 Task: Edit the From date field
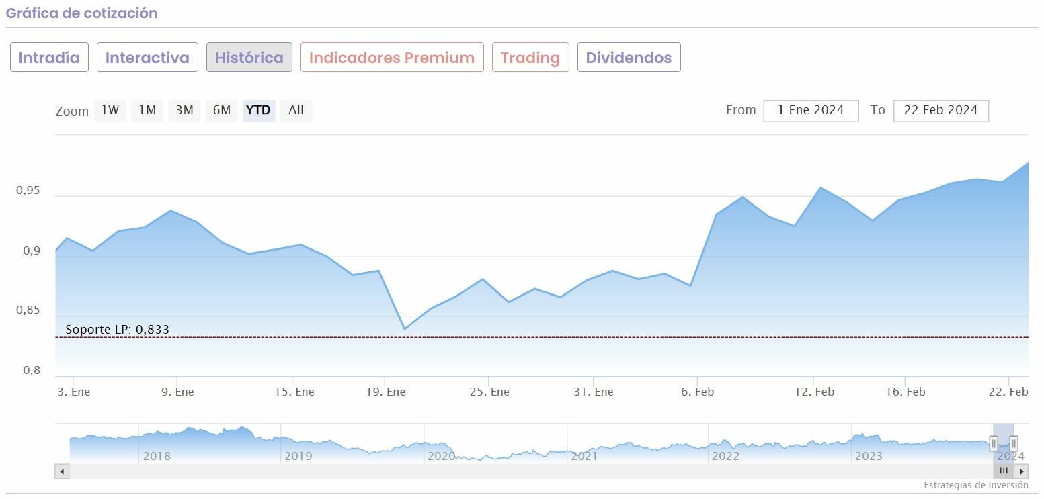[811, 111]
